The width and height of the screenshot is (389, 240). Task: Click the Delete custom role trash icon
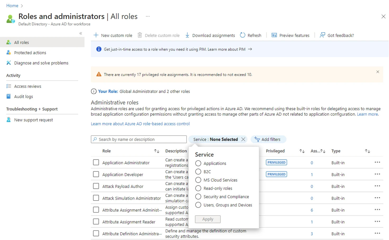pos(140,35)
